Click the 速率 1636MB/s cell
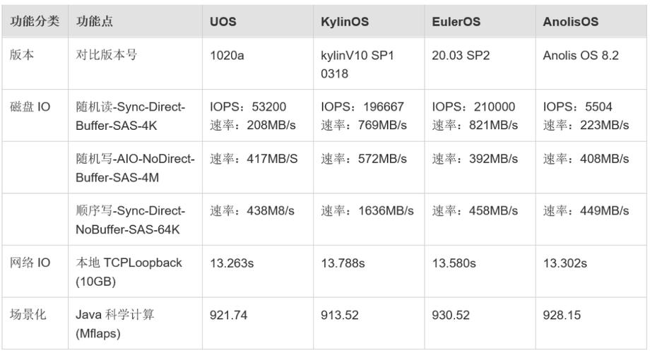This screenshot has width=650, height=353. click(x=369, y=219)
